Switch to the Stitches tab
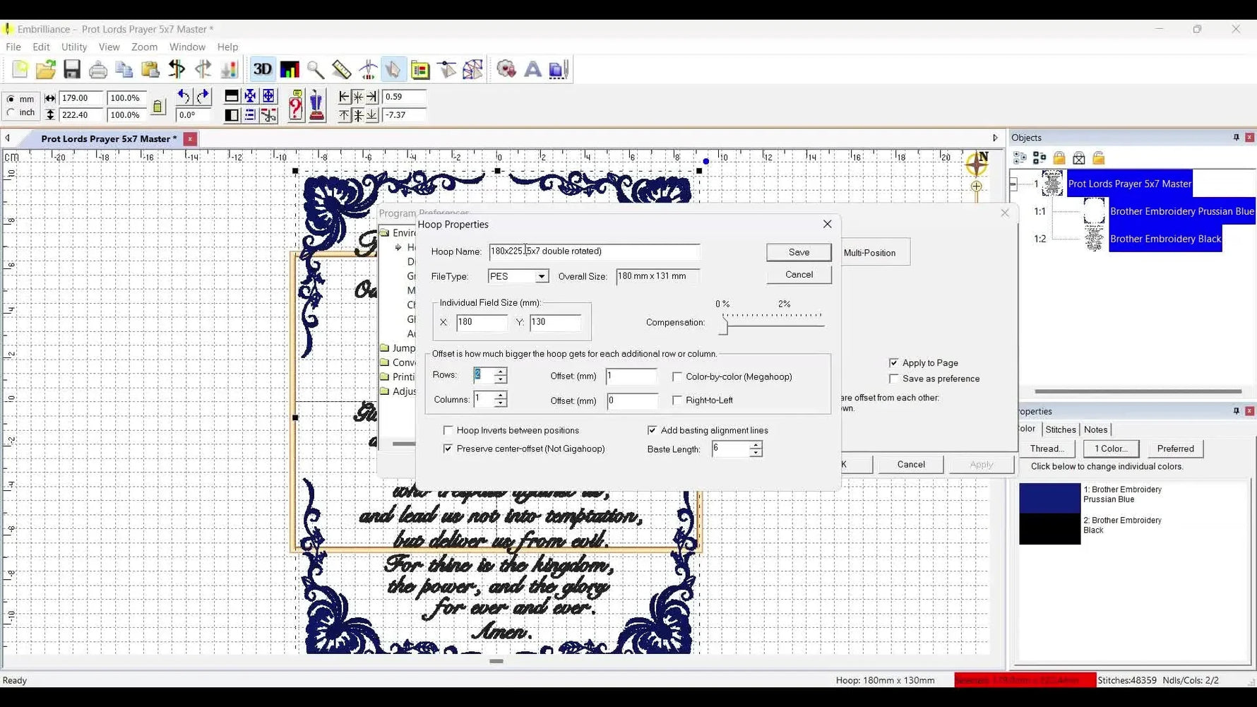Image resolution: width=1257 pixels, height=707 pixels. (x=1060, y=429)
